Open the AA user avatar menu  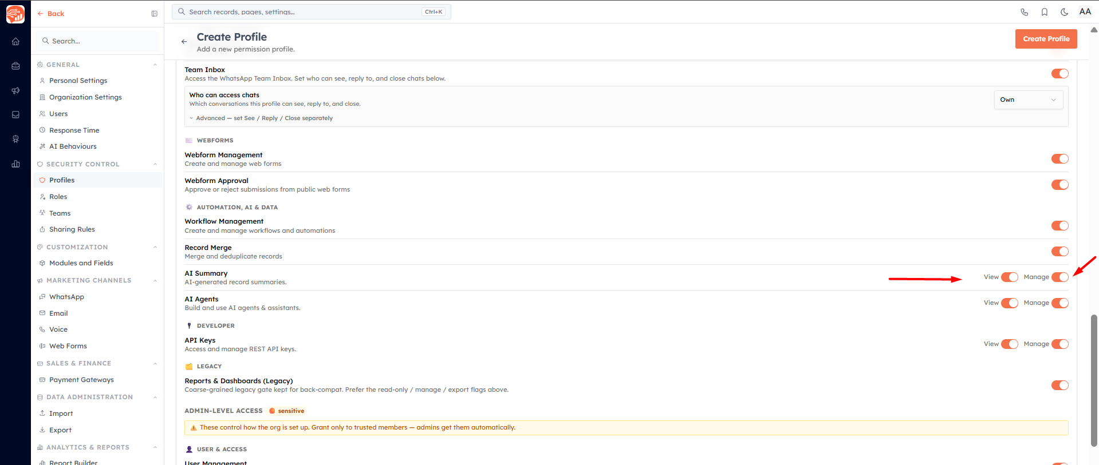point(1085,11)
